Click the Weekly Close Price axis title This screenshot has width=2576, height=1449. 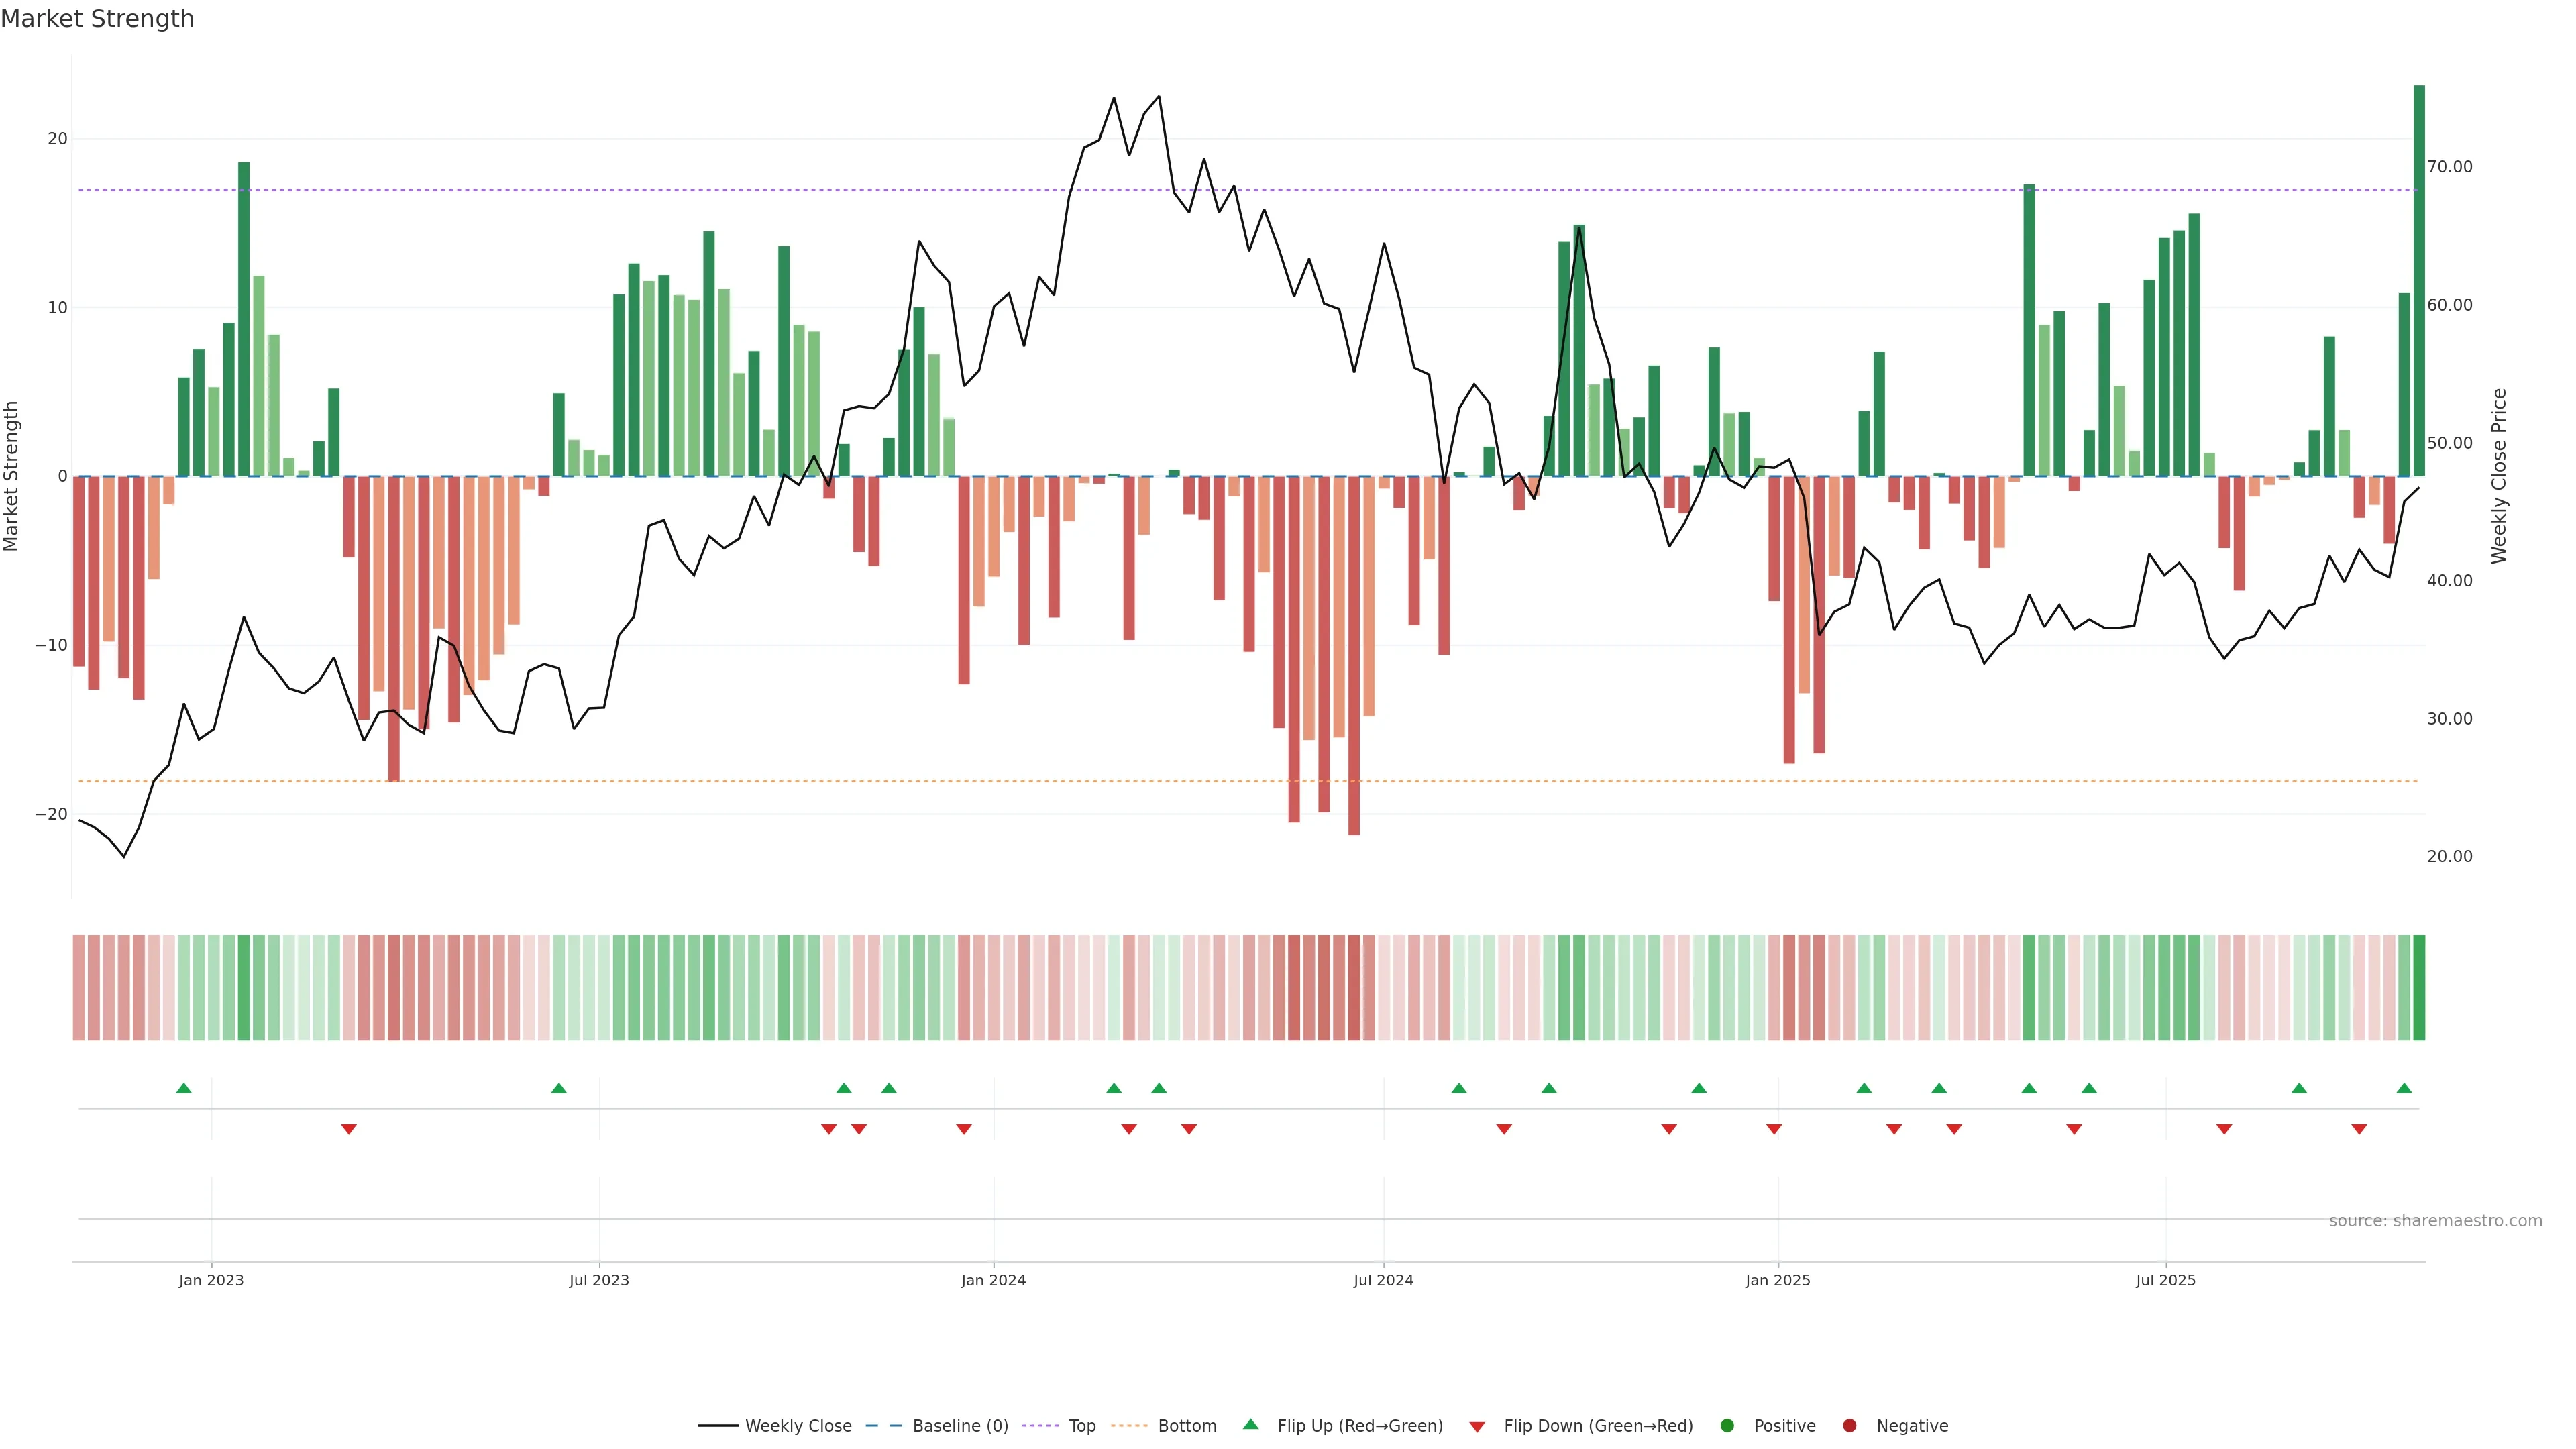tap(2499, 476)
